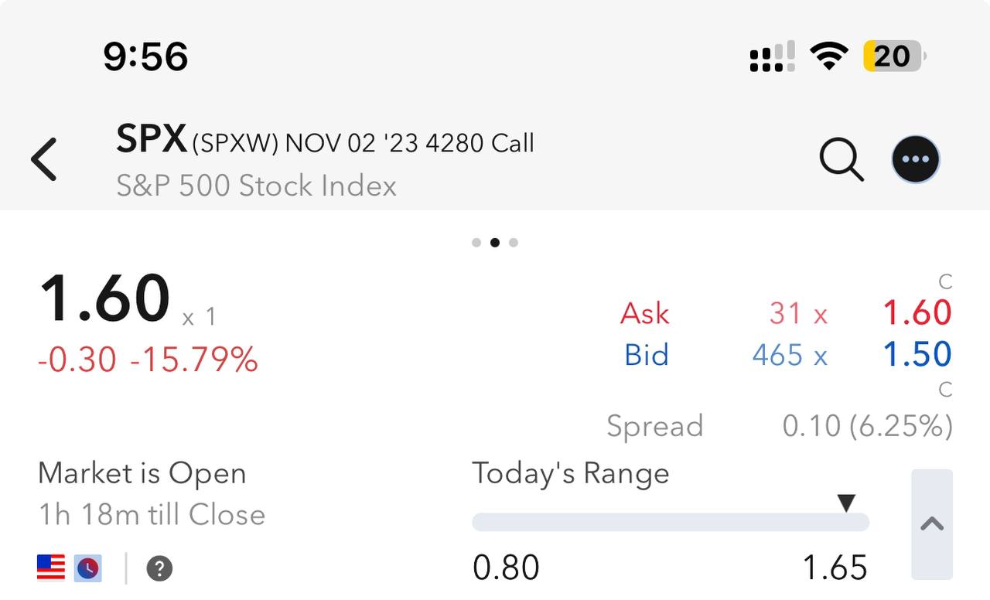
Task: Tap the Spread 0.10 (6.25%) value
Action: (867, 426)
